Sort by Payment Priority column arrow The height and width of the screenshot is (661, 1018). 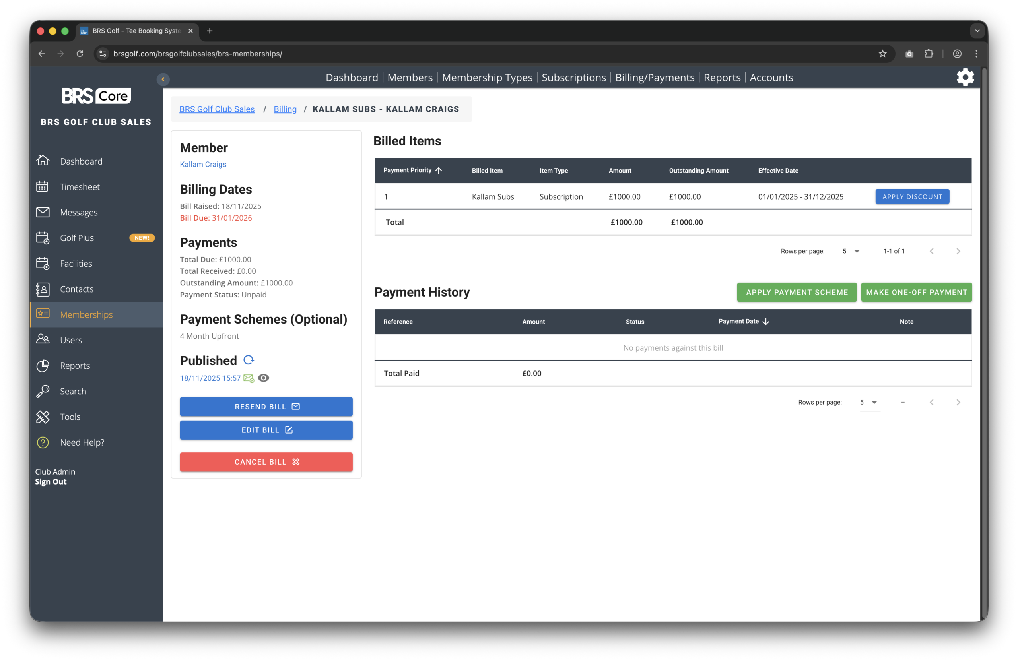(439, 170)
